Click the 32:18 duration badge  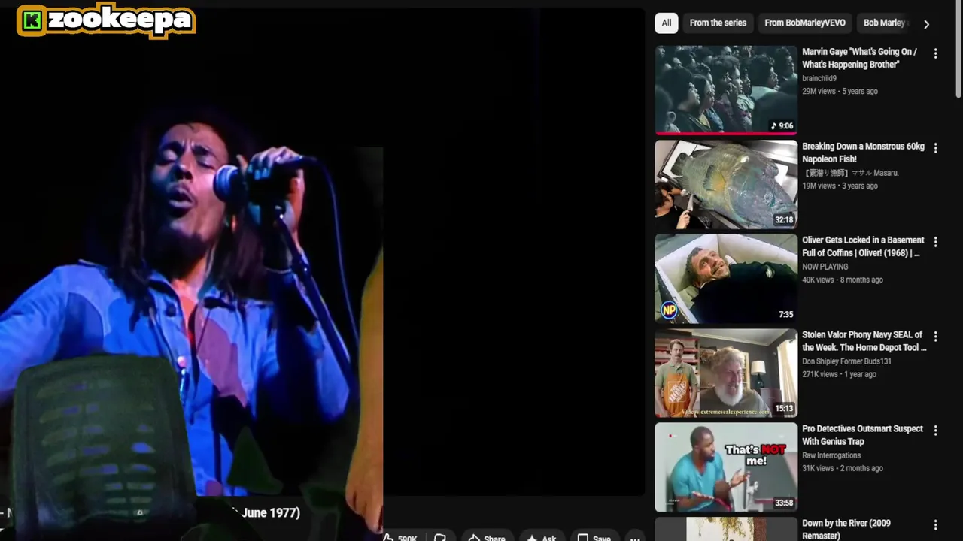pos(784,220)
